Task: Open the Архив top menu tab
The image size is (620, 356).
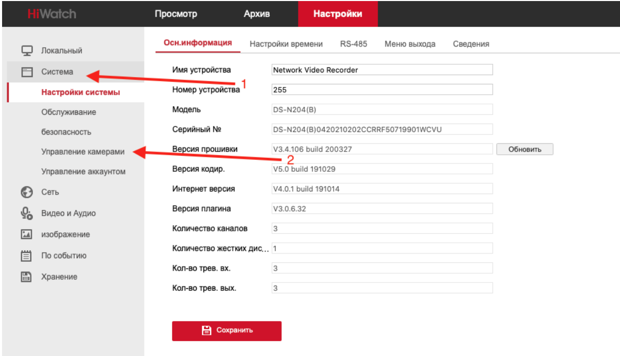Action: [x=257, y=14]
